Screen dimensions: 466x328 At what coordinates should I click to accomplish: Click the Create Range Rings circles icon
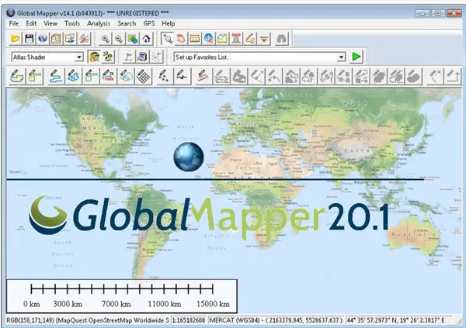(x=127, y=76)
